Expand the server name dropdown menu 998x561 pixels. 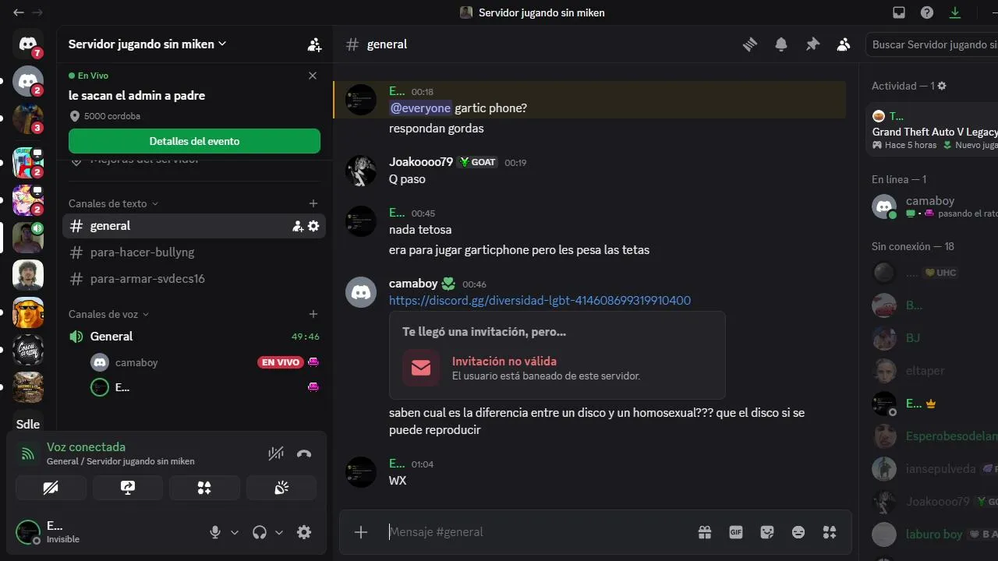(x=147, y=44)
